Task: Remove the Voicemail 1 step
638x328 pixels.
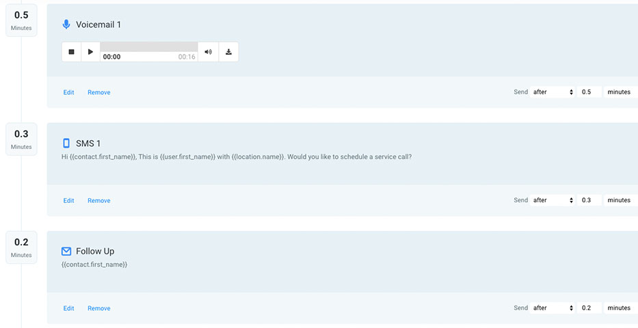Action: [99, 92]
